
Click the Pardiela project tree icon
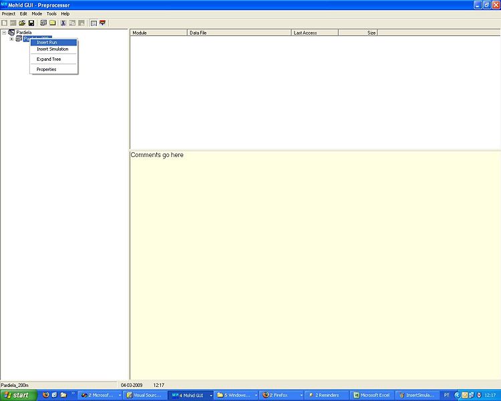[x=11, y=32]
